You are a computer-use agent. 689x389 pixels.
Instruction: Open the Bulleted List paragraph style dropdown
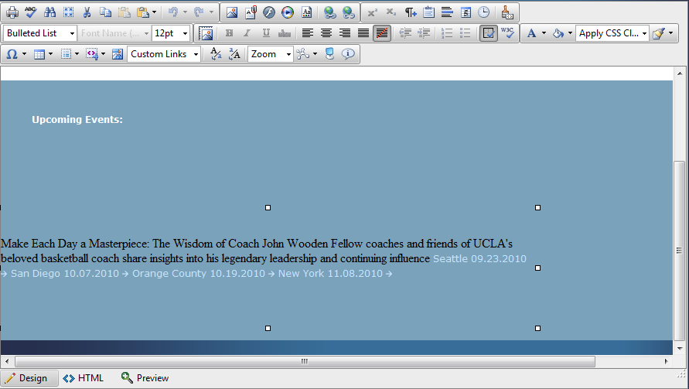tap(40, 33)
